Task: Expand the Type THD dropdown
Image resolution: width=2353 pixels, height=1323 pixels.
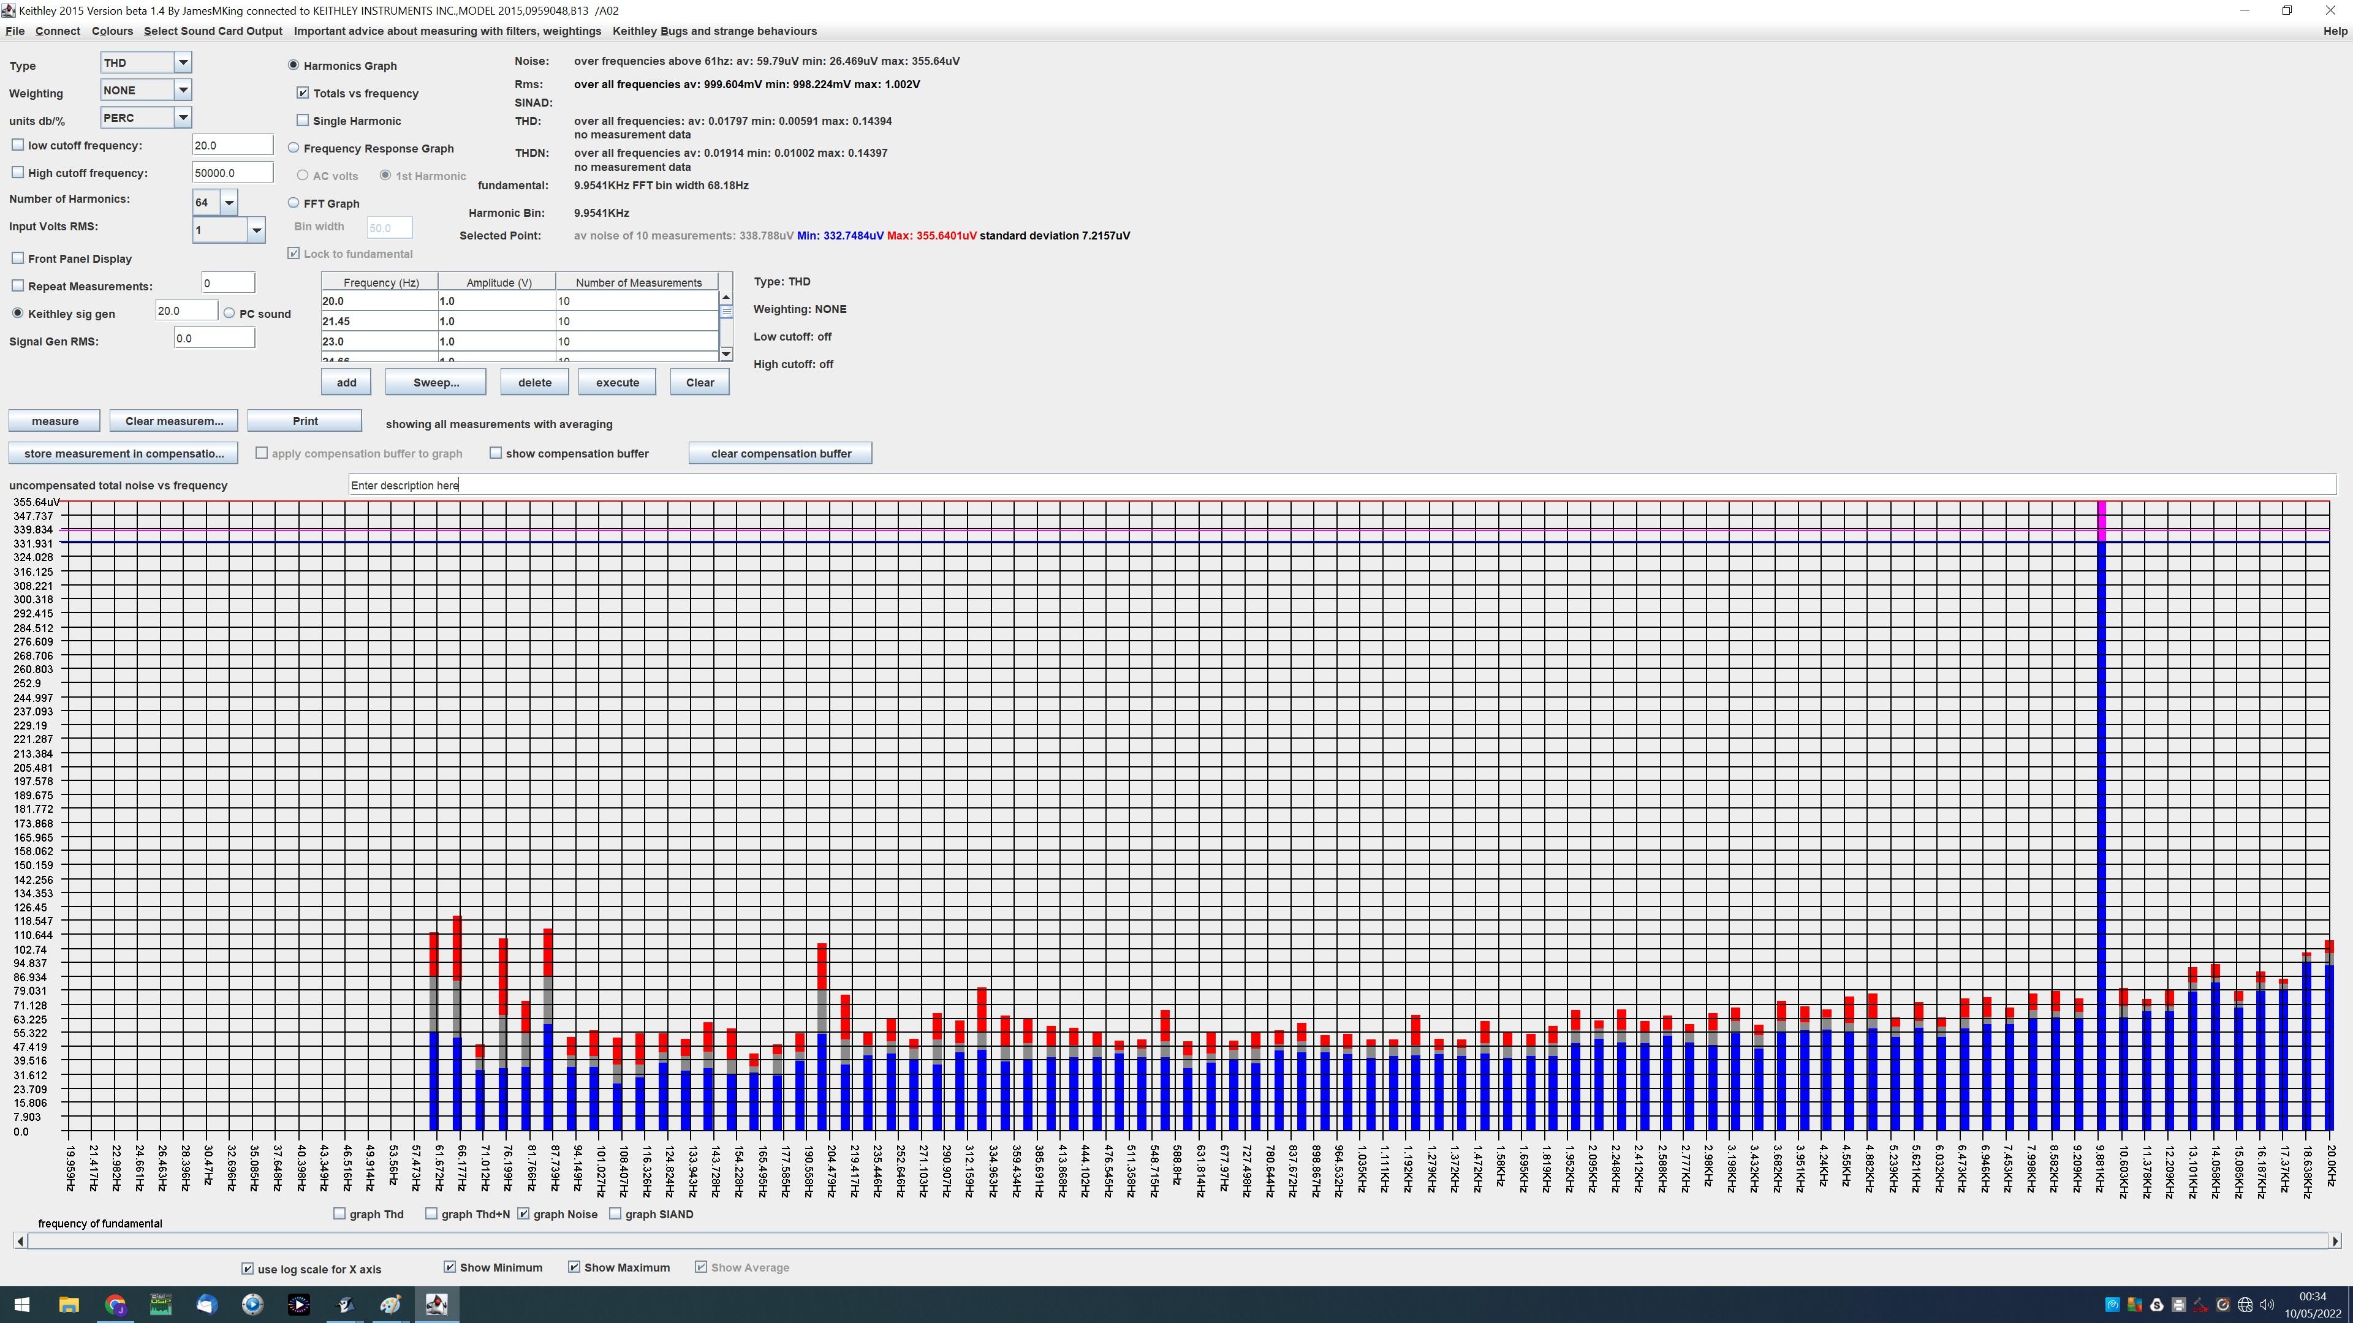Action: pos(183,62)
